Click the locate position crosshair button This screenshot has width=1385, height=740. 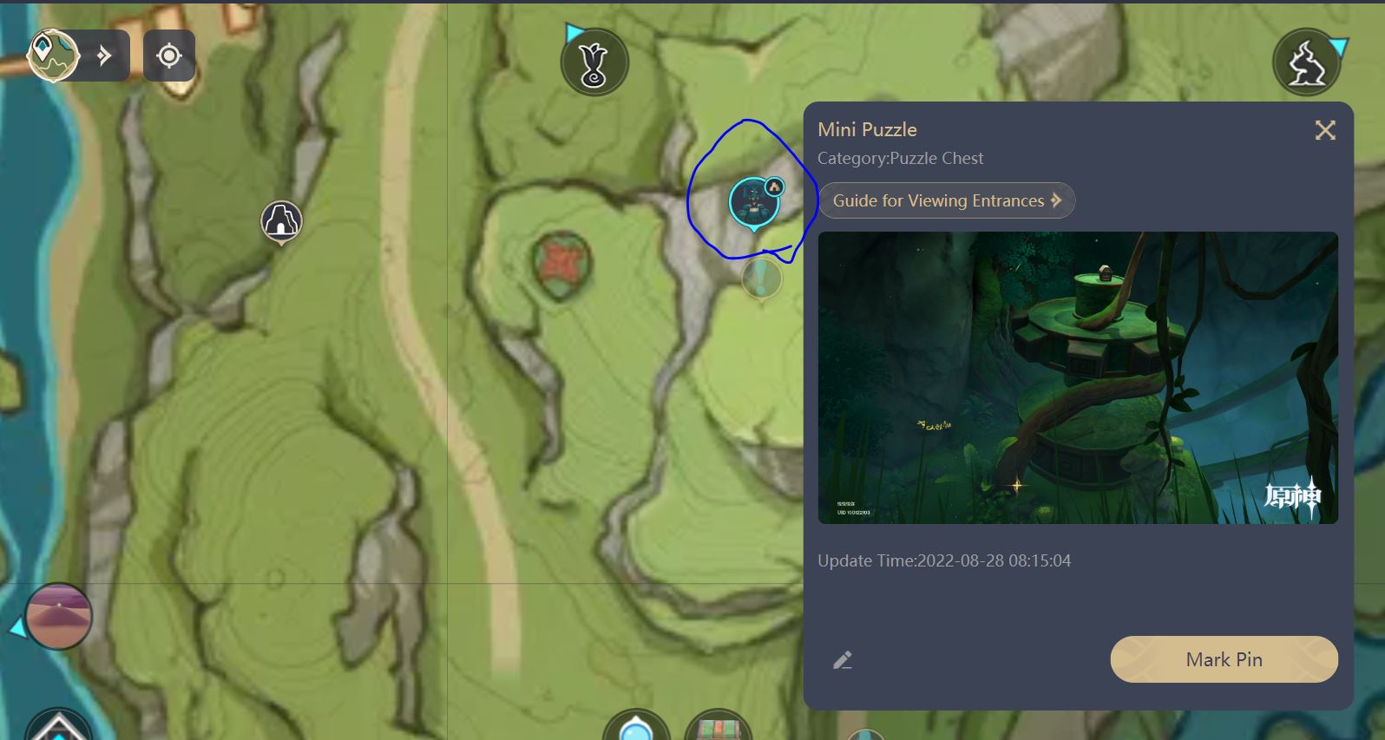(169, 56)
